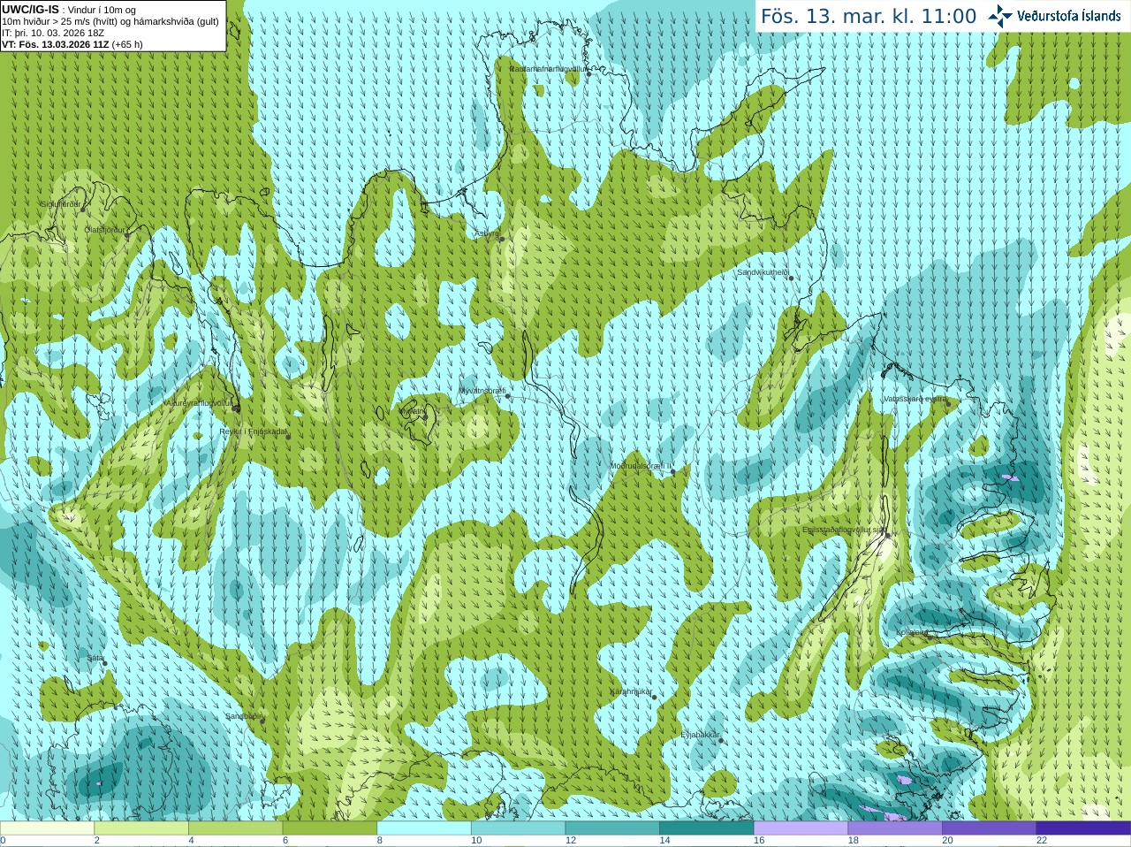The image size is (1131, 847).
Task: Select the Siglufjörður station marker
Action: pyautogui.click(x=83, y=210)
